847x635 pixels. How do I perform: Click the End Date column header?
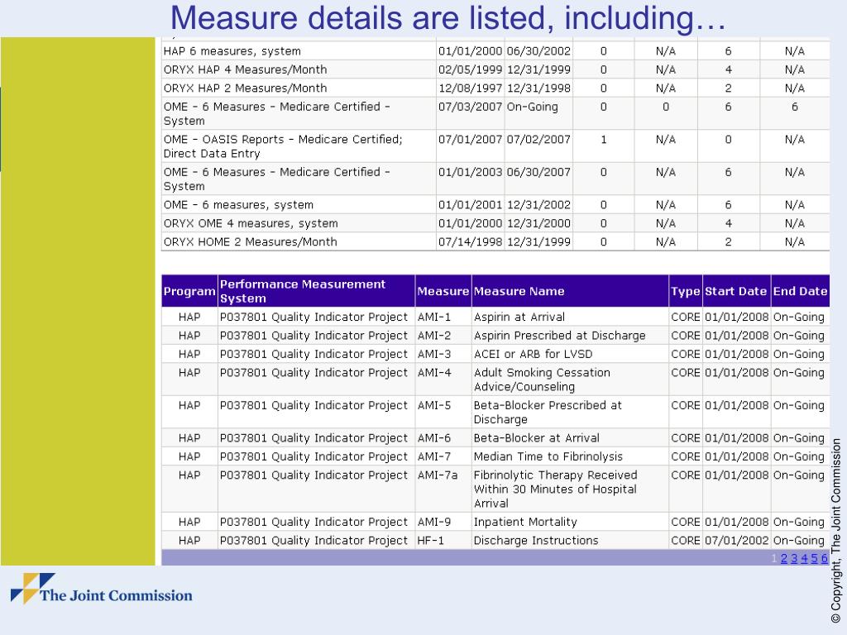click(x=800, y=291)
